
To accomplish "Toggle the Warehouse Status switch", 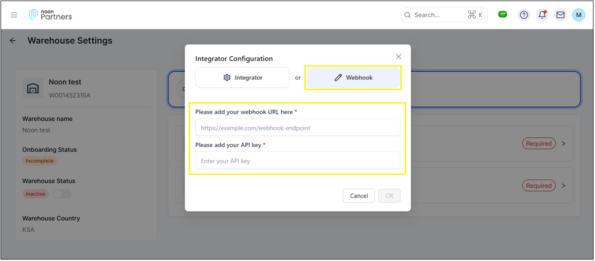I will click(x=62, y=194).
